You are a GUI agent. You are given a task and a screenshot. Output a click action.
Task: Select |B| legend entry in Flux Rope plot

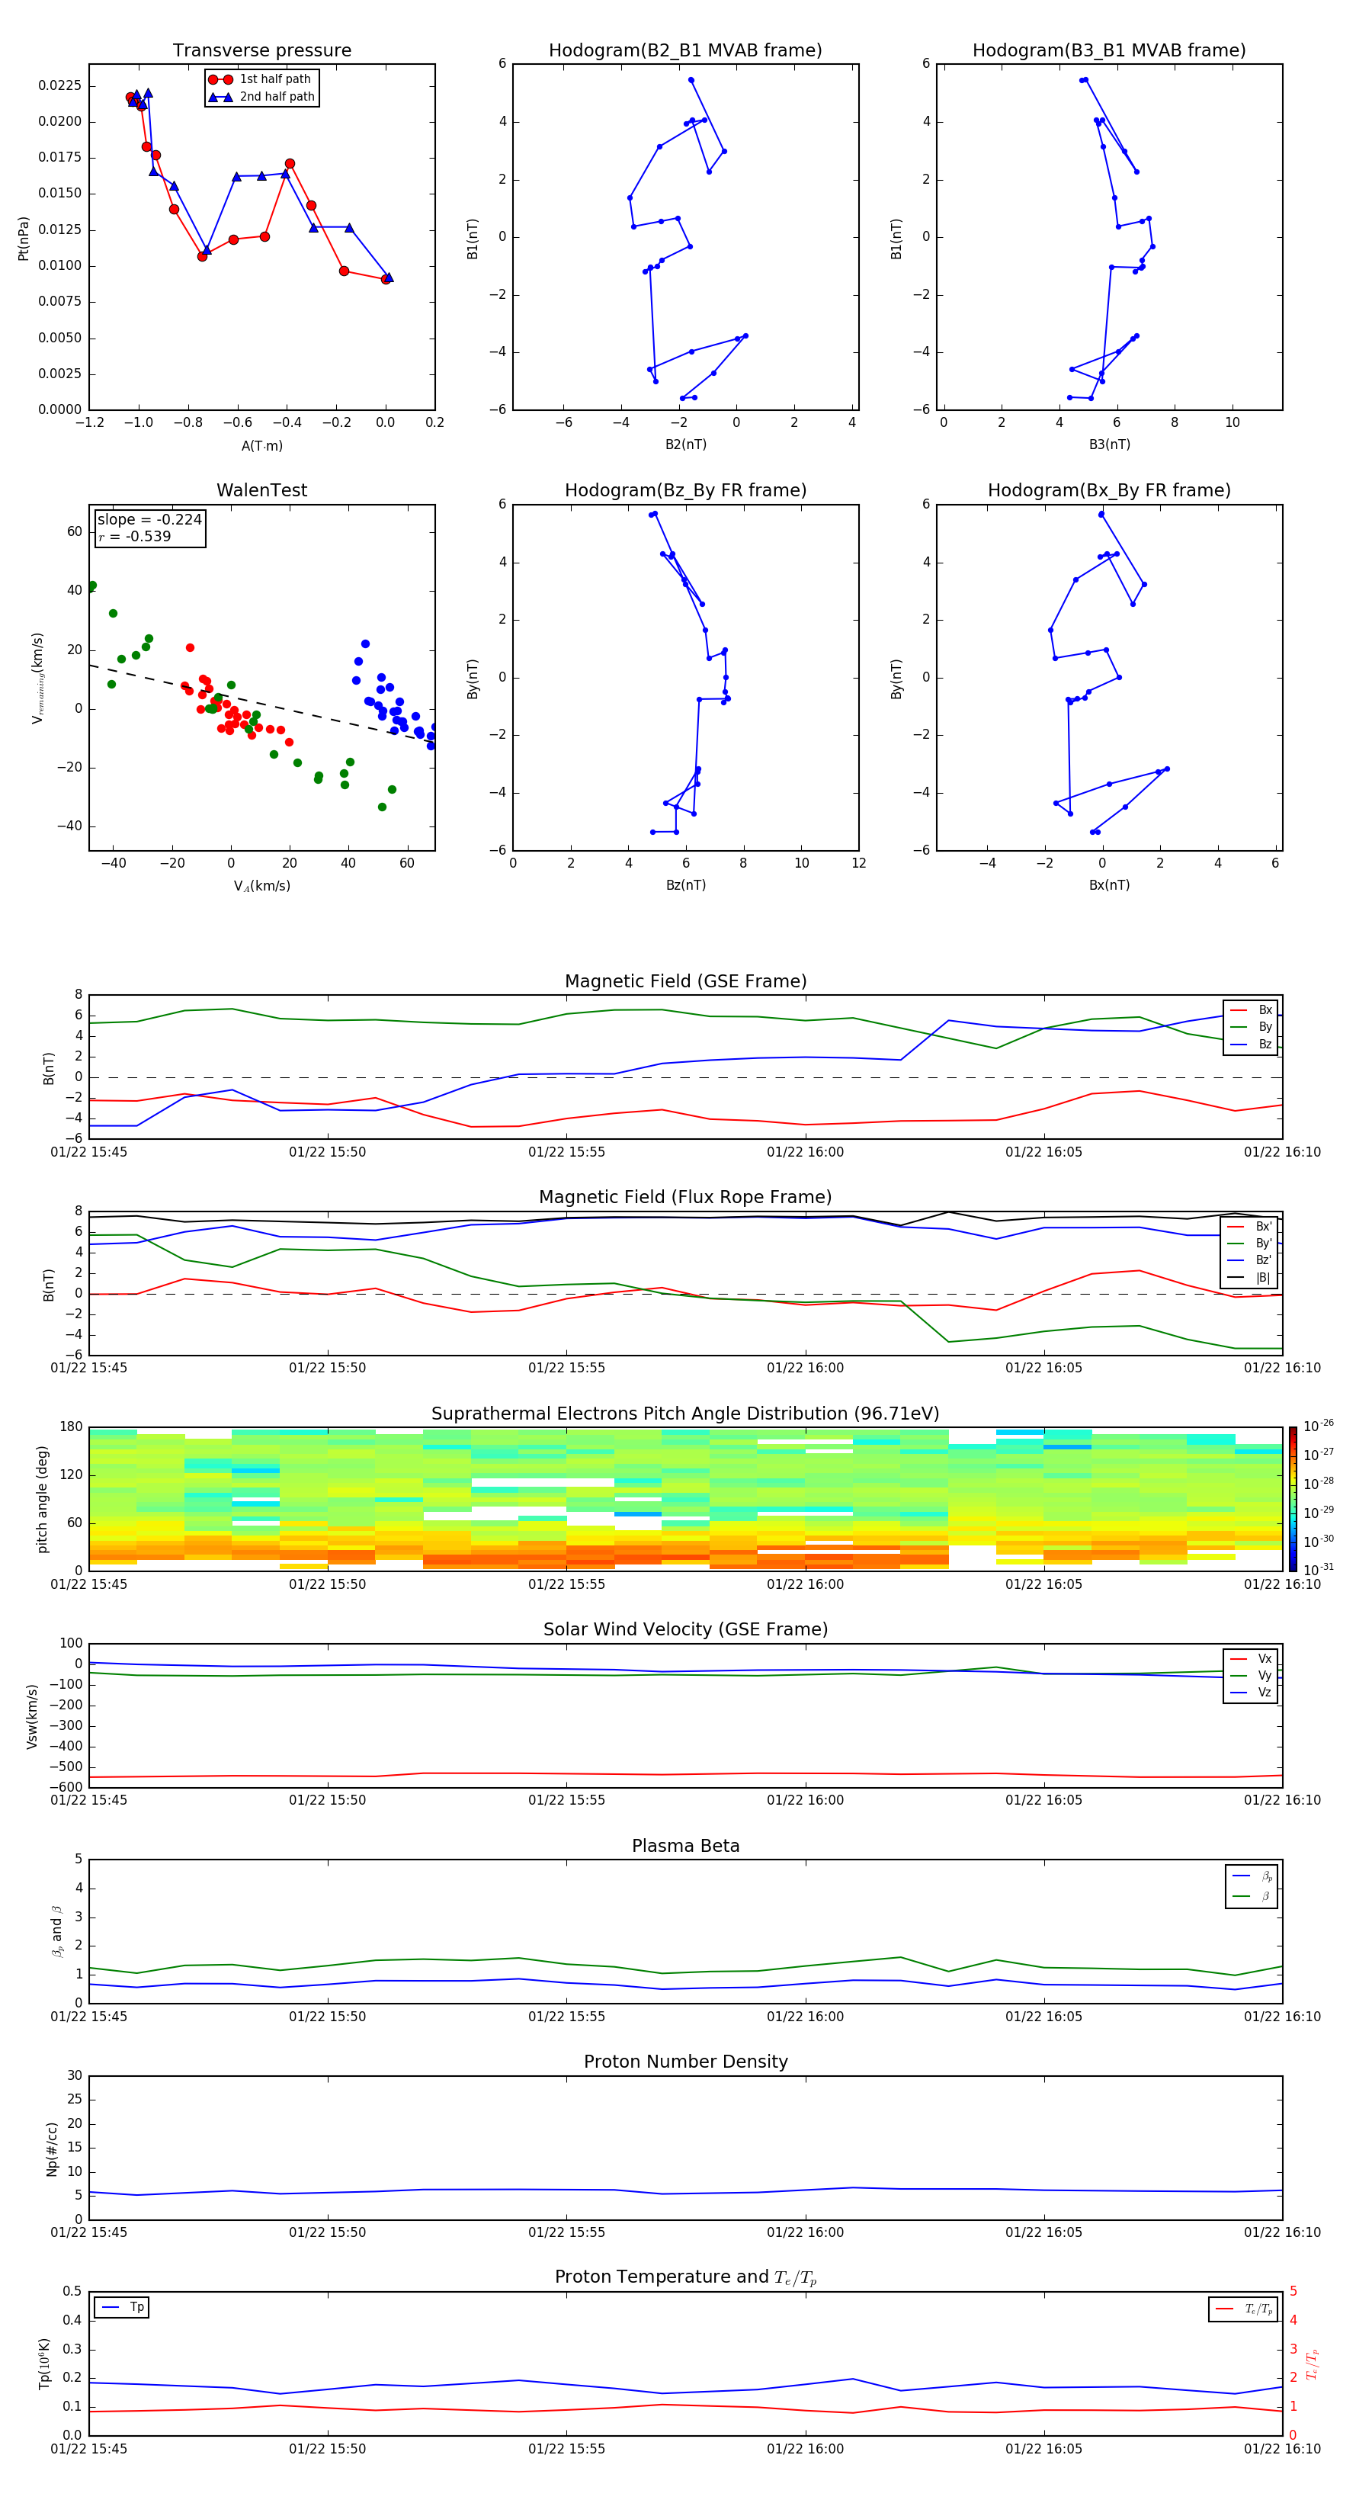(1250, 1278)
